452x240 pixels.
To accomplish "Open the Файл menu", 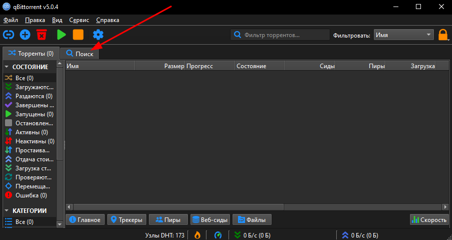I will pos(11,20).
